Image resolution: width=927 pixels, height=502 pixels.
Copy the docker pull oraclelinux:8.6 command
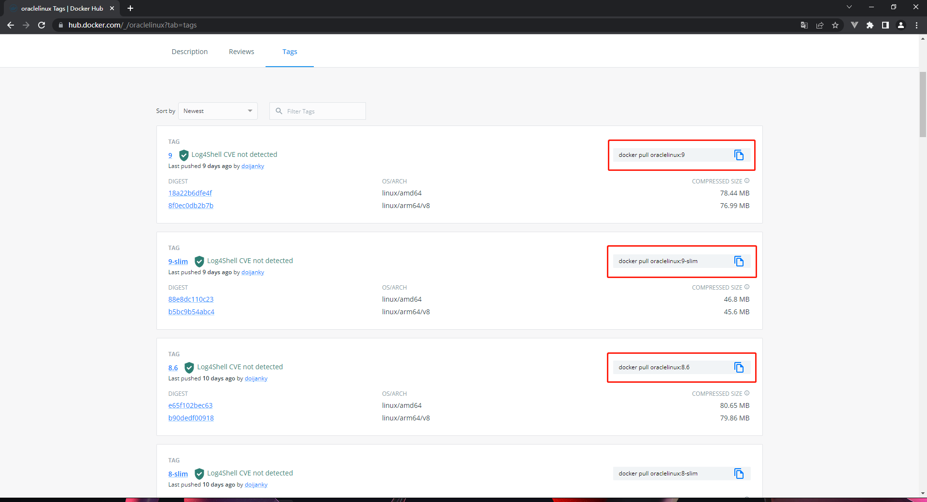click(739, 367)
